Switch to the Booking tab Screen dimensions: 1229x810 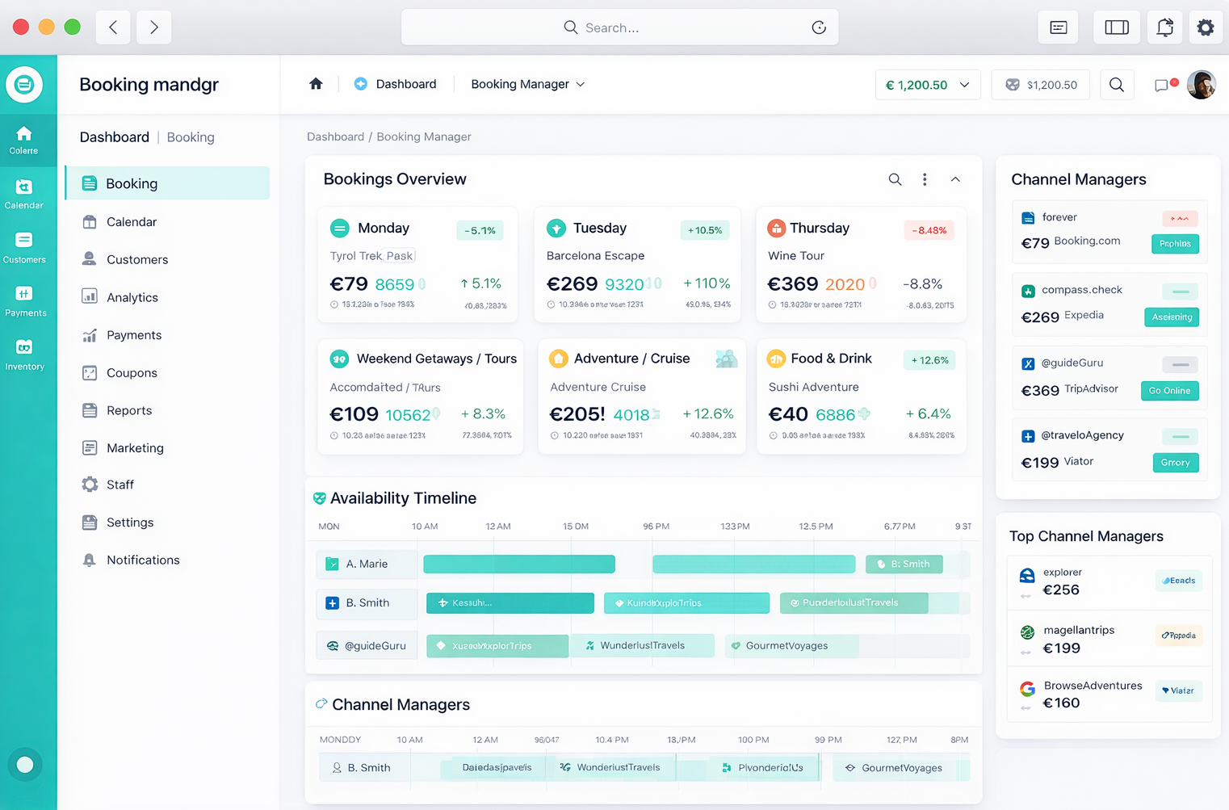tap(191, 137)
